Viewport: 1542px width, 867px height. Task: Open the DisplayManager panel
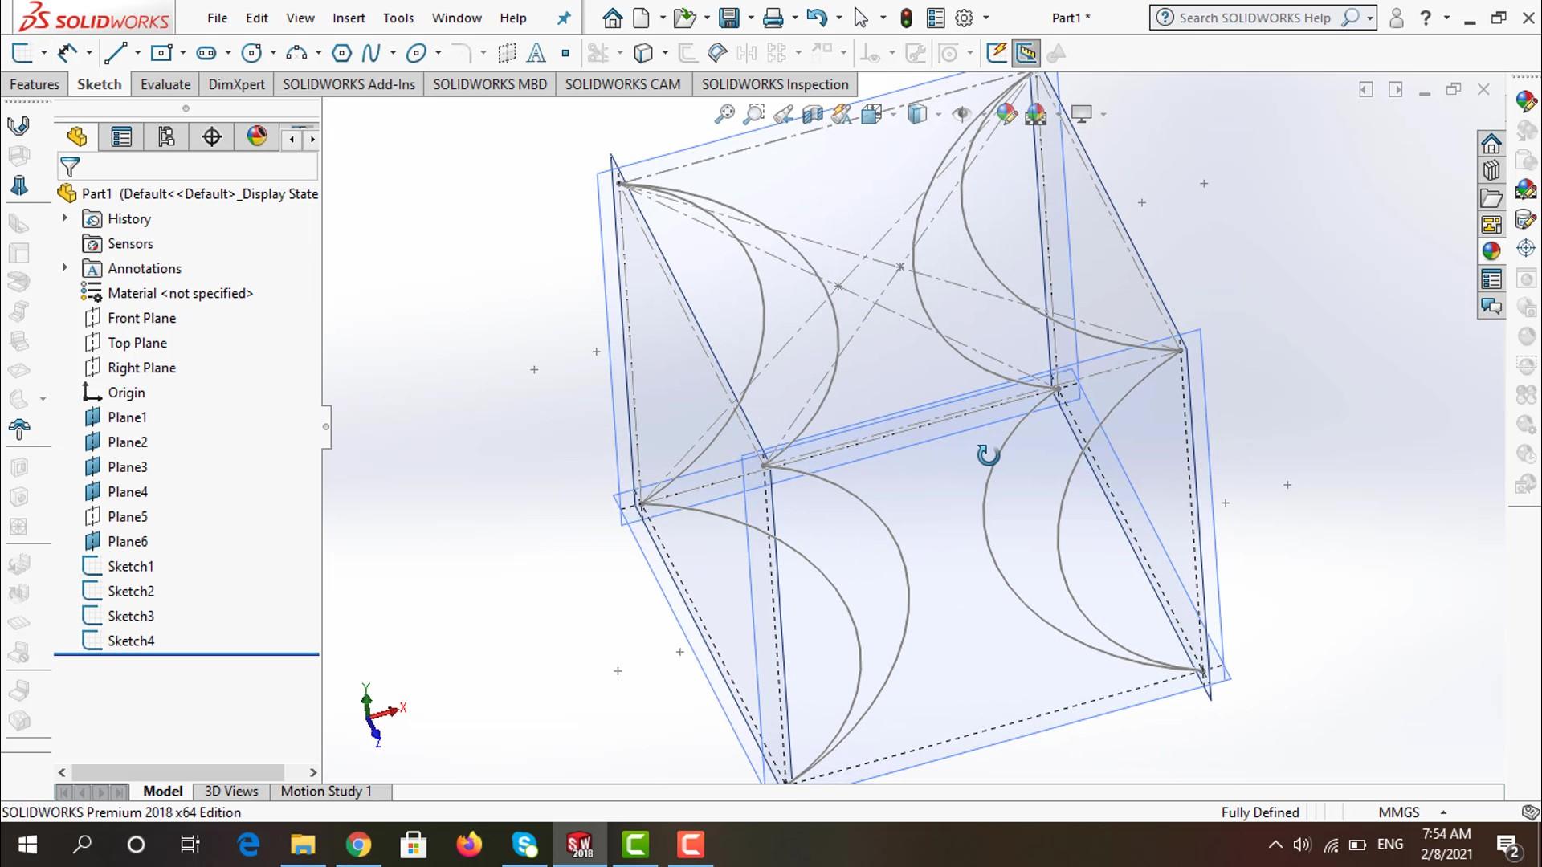(x=257, y=136)
